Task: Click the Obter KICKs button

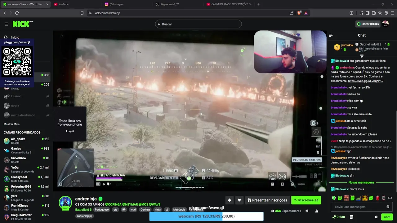Action: (x=368, y=24)
